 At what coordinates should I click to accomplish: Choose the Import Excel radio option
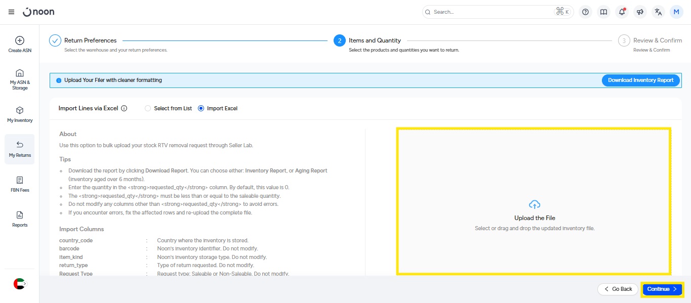pyautogui.click(x=201, y=108)
